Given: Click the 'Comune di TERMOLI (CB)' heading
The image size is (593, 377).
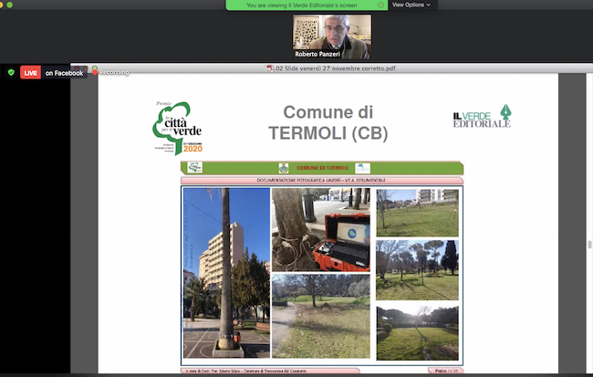Looking at the screenshot, I should pyautogui.click(x=328, y=123).
